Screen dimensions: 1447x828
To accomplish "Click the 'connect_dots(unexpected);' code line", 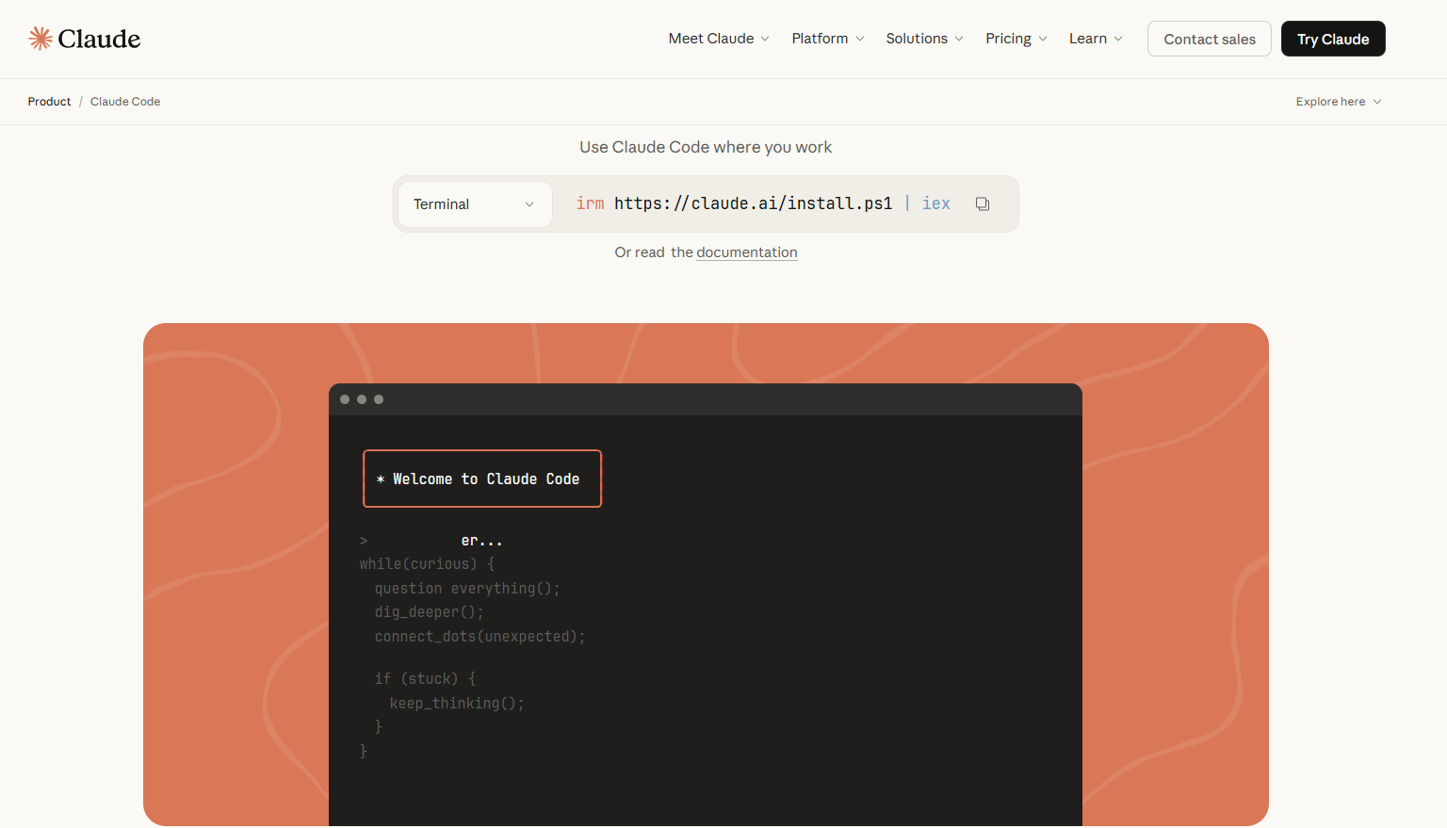I will tap(480, 637).
